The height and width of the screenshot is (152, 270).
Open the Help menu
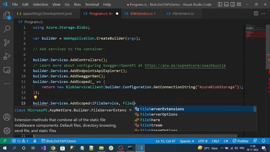[107, 5]
